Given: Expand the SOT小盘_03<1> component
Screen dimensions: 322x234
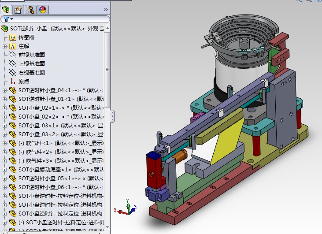Looking at the screenshot, I should click(4, 126).
